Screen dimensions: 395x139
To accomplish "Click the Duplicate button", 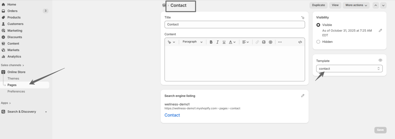I will pos(318,5).
